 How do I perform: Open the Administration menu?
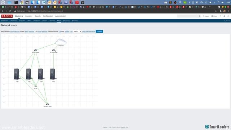click(x=61, y=16)
